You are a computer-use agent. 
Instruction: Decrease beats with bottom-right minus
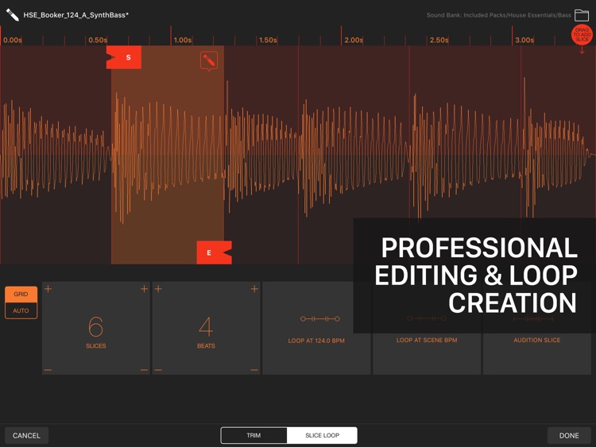pos(254,370)
